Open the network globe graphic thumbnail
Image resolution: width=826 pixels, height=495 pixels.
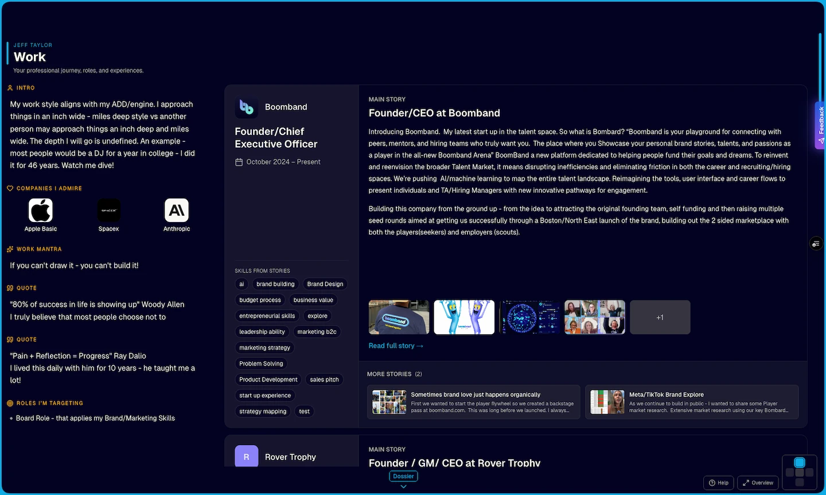tap(529, 317)
